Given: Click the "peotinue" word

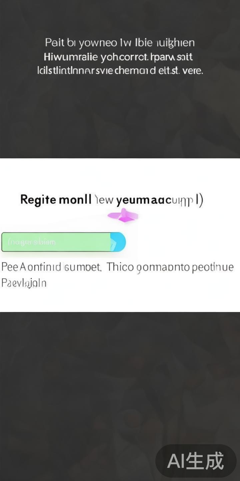Looking at the screenshot, I should 213,267.
